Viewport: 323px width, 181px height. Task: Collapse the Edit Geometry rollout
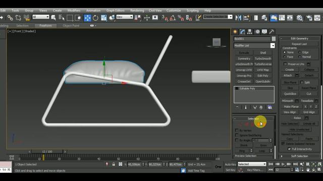299,38
